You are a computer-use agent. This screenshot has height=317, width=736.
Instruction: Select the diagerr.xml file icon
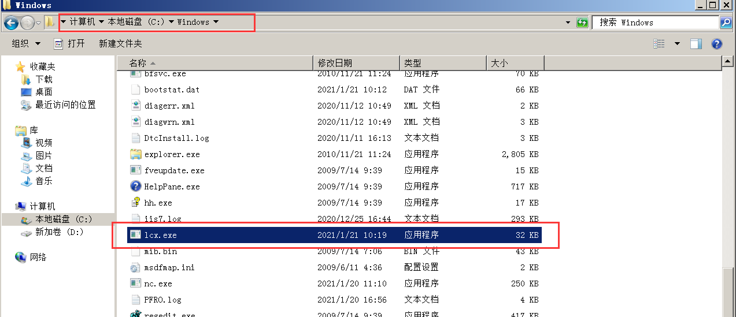point(135,106)
